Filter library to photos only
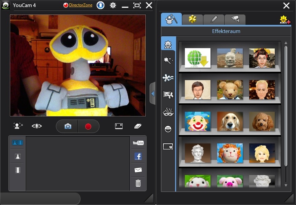Image resolution: width=296 pixels, height=205 pixels. pos(18,156)
